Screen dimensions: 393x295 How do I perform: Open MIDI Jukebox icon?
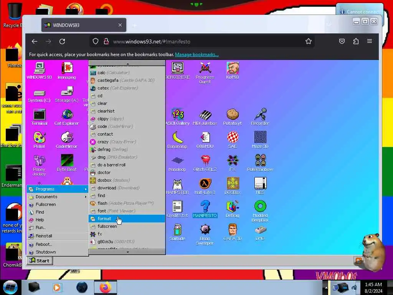[205, 117]
